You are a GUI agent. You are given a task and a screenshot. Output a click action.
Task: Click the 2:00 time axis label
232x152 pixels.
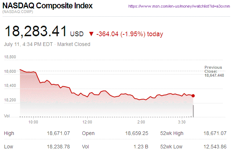141,122
